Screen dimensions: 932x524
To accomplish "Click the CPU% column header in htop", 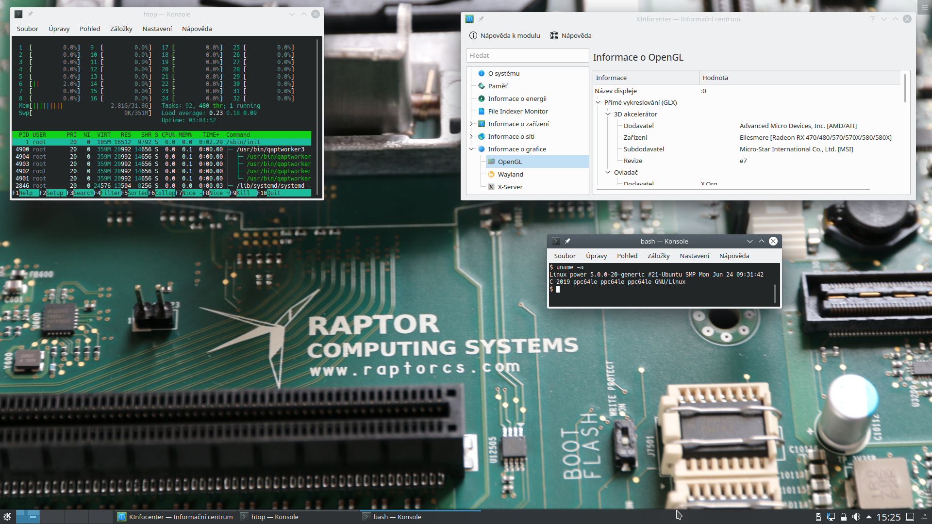I will pos(168,135).
